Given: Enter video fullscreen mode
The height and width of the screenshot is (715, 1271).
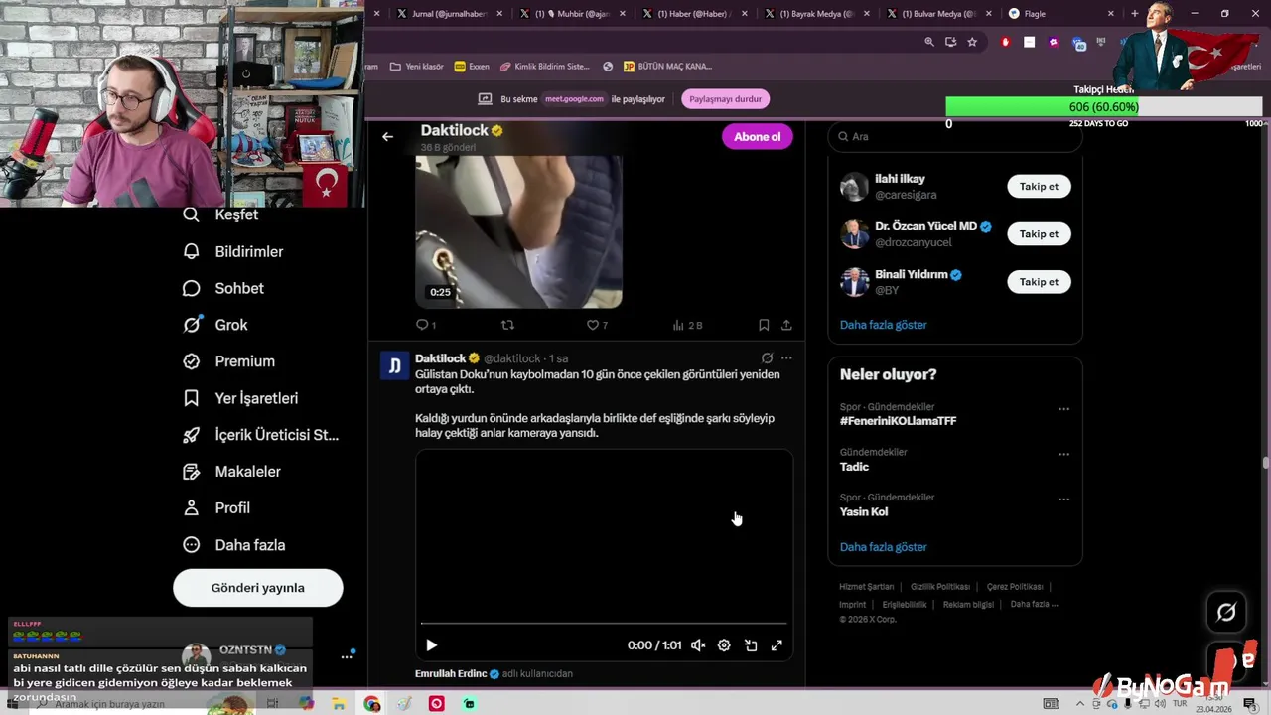Looking at the screenshot, I should pos(777,645).
